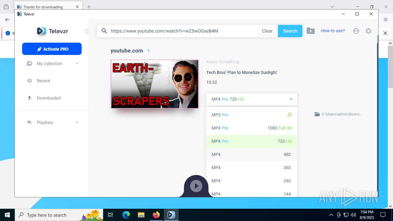Open the settings gear icon

point(368,31)
